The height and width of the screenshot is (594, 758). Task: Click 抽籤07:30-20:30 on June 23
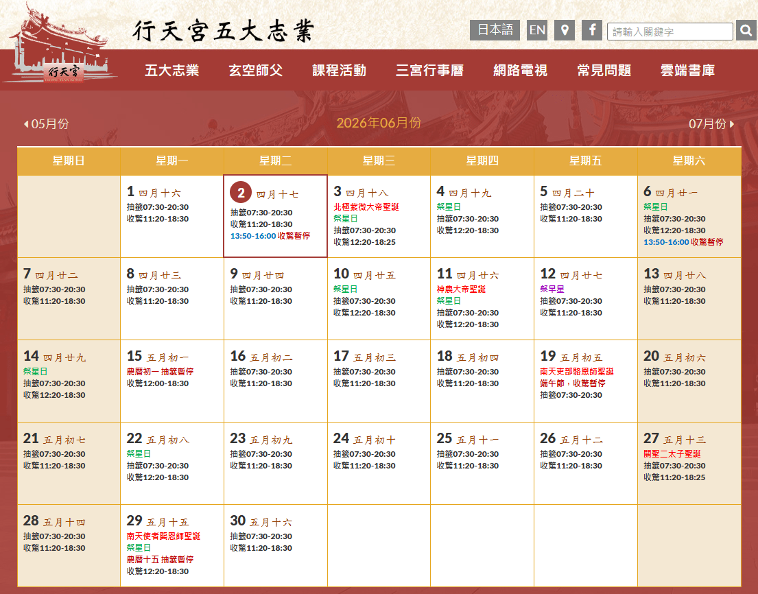(x=261, y=454)
